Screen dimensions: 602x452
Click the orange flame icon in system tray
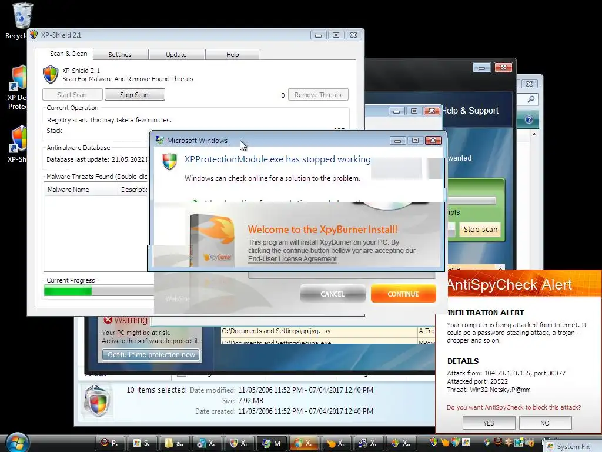tap(444, 441)
